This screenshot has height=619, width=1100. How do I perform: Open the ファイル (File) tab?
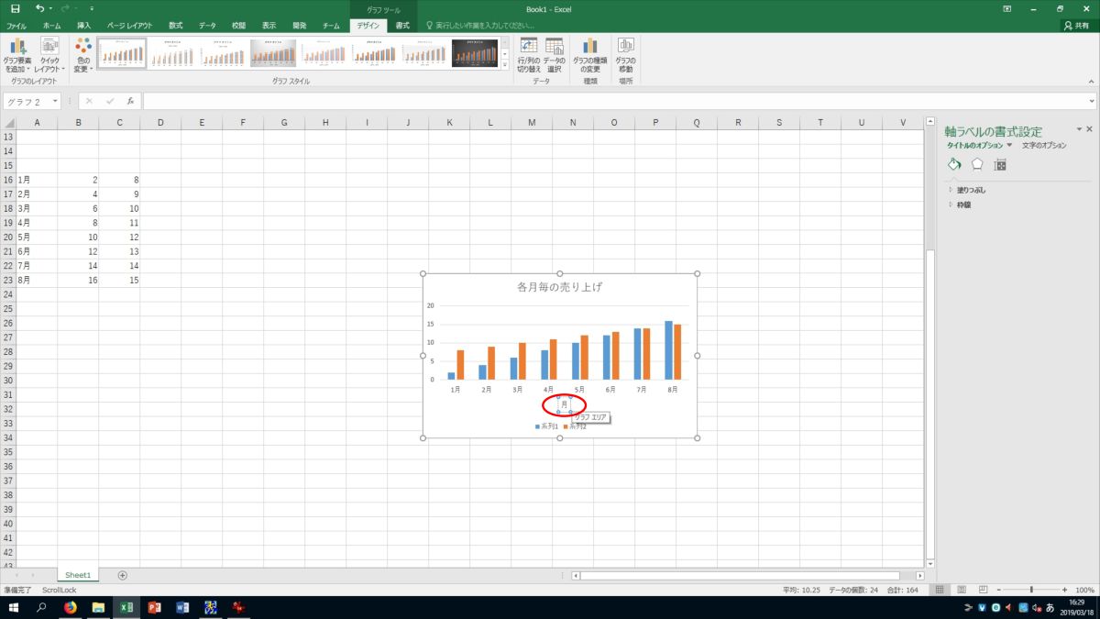pos(17,26)
